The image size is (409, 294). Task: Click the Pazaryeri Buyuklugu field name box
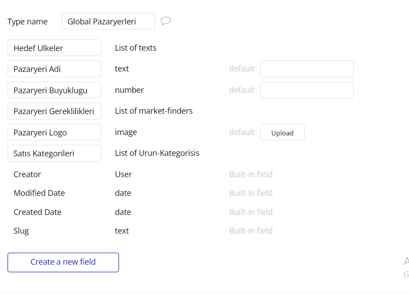point(54,90)
